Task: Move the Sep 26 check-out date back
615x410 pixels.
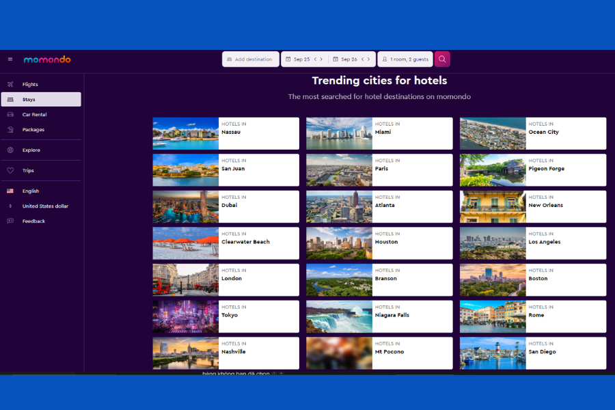Action: (x=361, y=59)
